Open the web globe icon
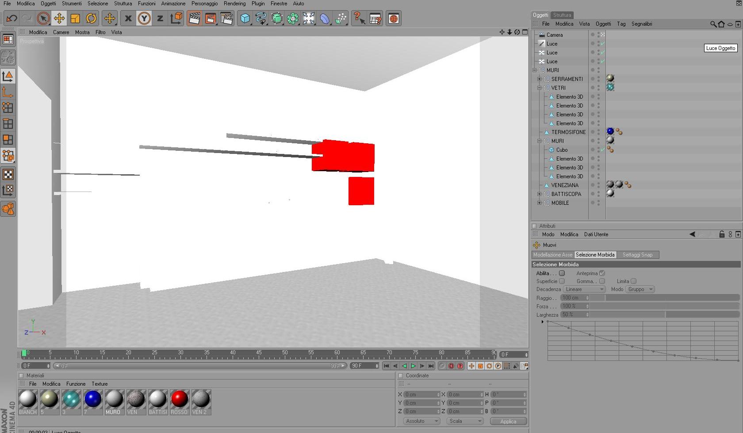The height and width of the screenshot is (433, 743). coord(394,19)
